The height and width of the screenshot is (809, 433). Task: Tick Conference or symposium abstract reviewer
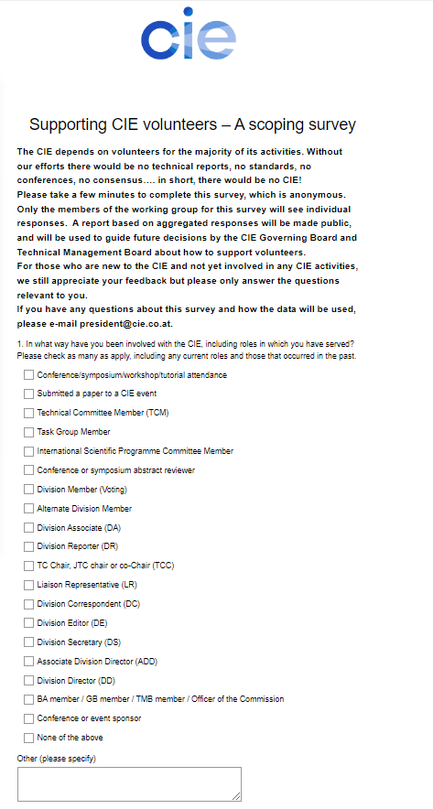pos(28,470)
